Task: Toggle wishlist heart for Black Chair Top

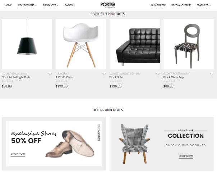Action: 212,74
